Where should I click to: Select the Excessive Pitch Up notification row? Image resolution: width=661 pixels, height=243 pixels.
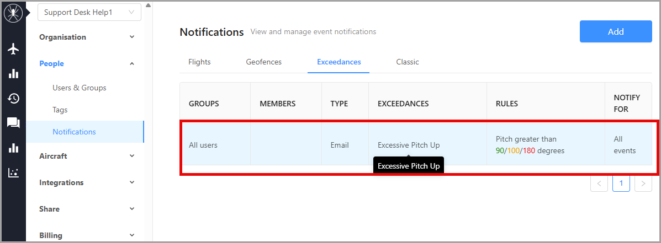(x=416, y=145)
